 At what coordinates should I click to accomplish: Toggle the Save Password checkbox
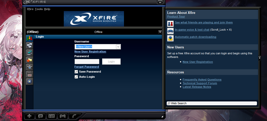tap(76, 72)
